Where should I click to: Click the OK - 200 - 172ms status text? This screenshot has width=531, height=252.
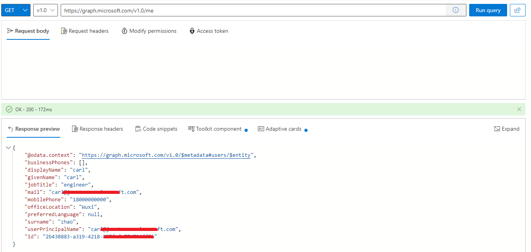pos(34,110)
